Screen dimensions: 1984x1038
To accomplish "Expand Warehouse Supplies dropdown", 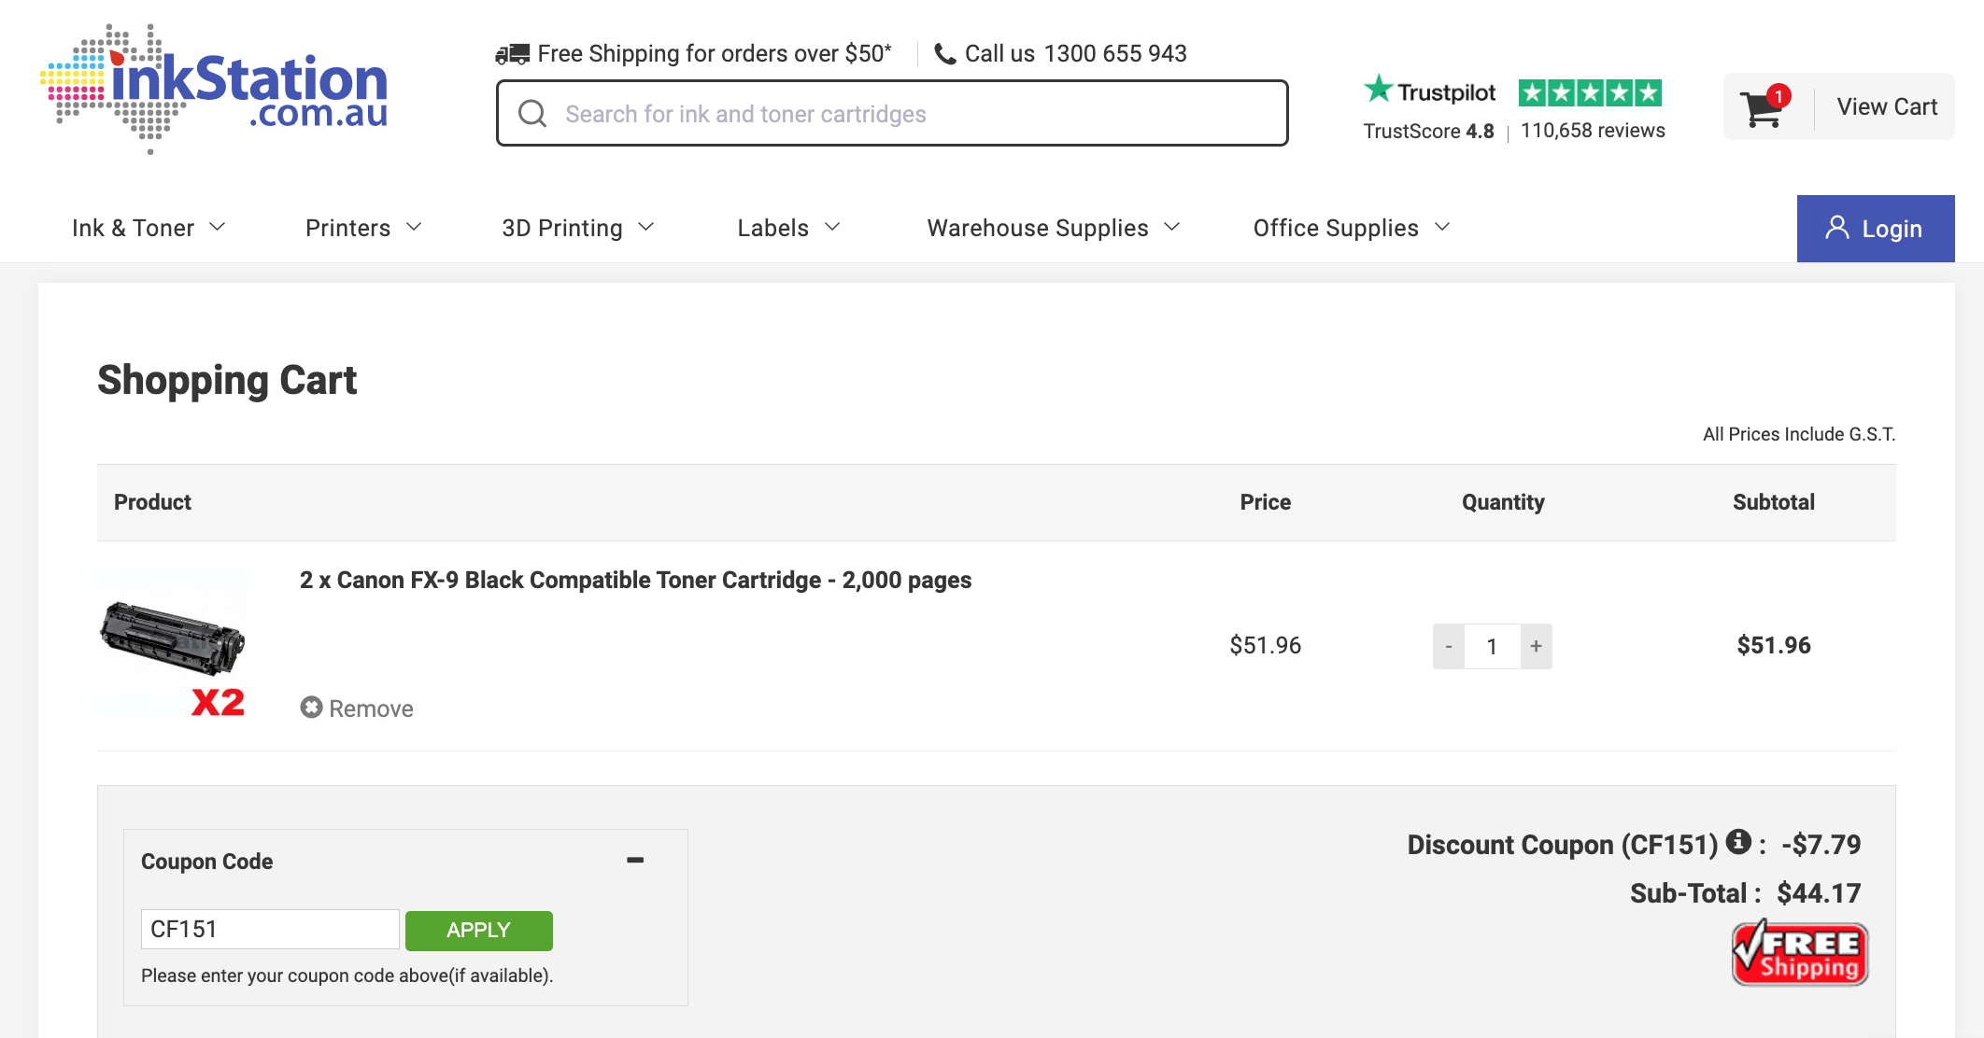I will tap(1053, 228).
